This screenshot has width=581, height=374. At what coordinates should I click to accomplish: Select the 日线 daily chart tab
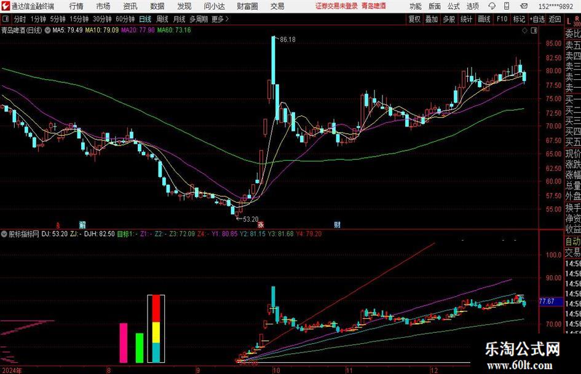pyautogui.click(x=145, y=19)
